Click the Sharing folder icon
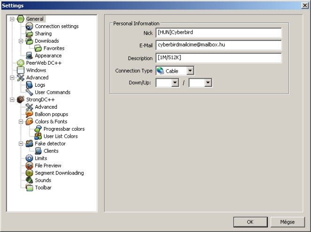The width and height of the screenshot is (311, 232). click(30, 34)
